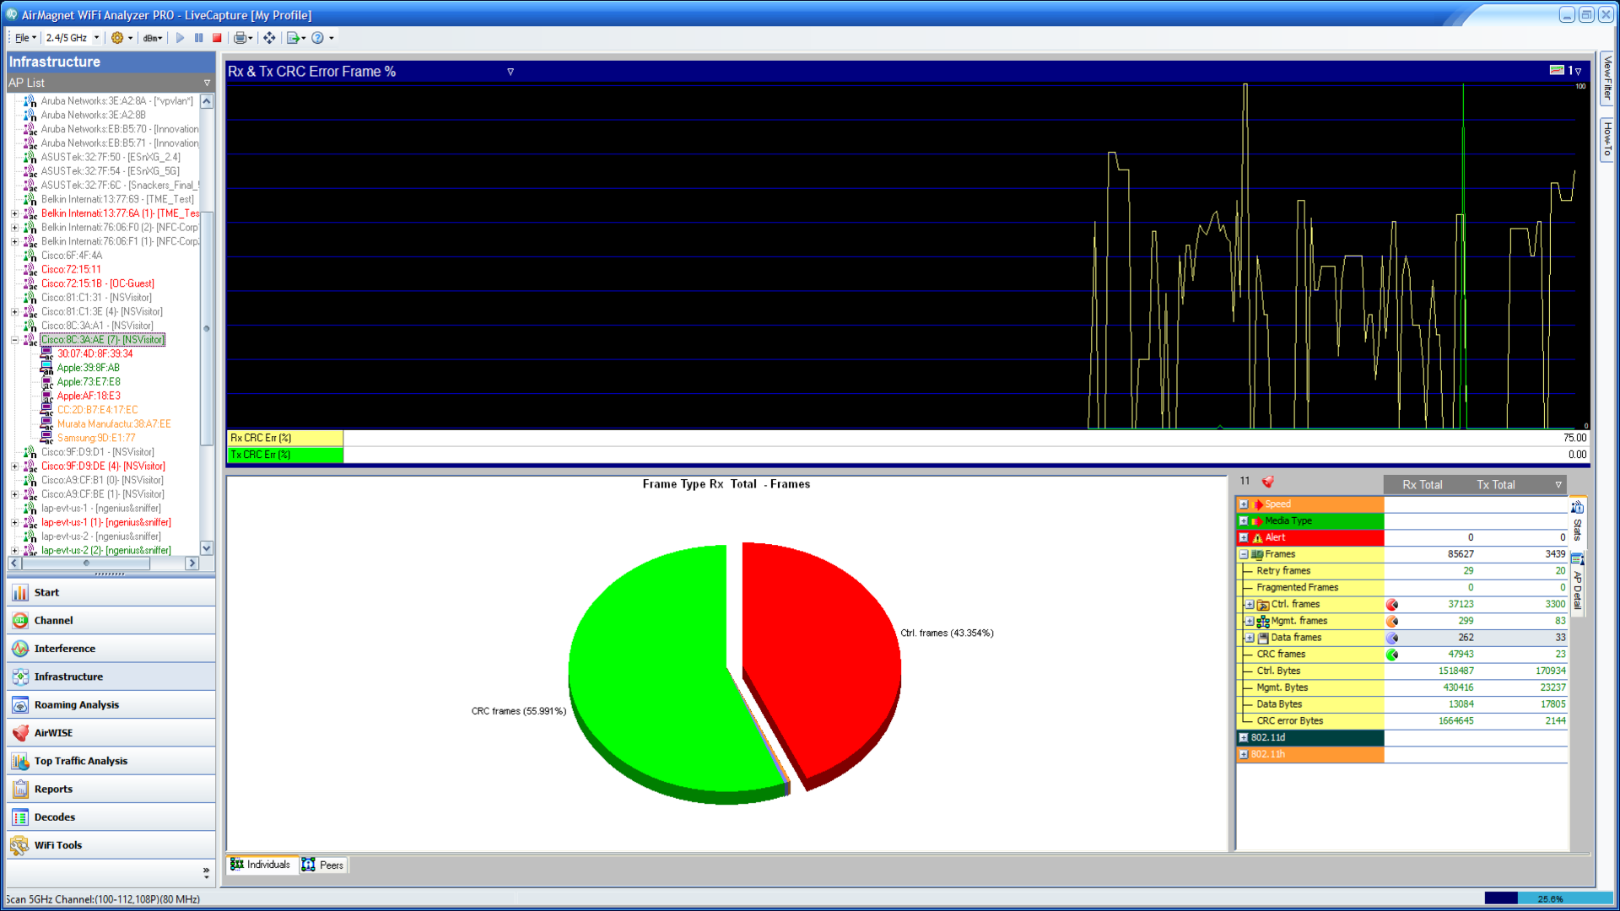Click the Interference analysis icon

(x=19, y=648)
